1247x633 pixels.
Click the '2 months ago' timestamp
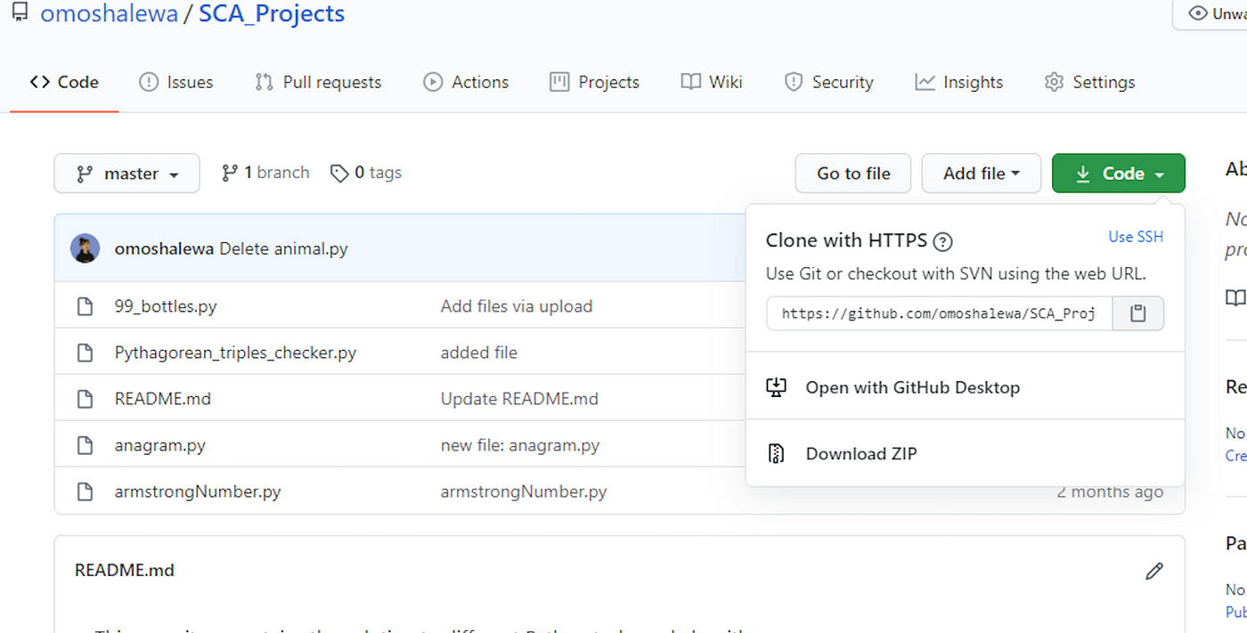pyautogui.click(x=1110, y=491)
